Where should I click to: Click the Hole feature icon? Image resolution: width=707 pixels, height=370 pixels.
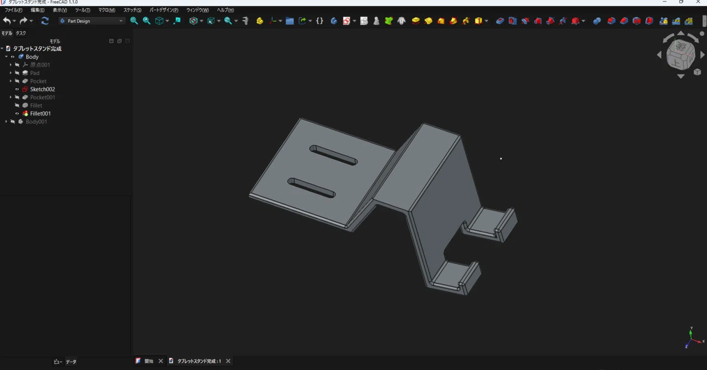click(x=513, y=21)
